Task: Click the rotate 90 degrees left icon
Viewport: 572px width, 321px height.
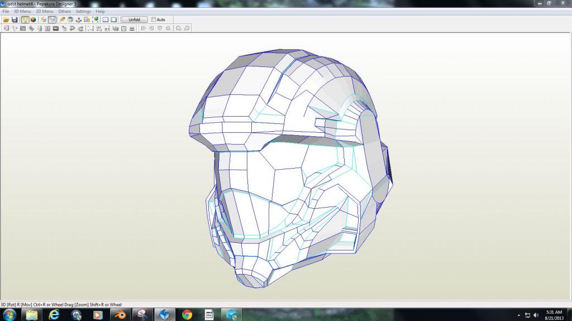Action: tap(178, 28)
